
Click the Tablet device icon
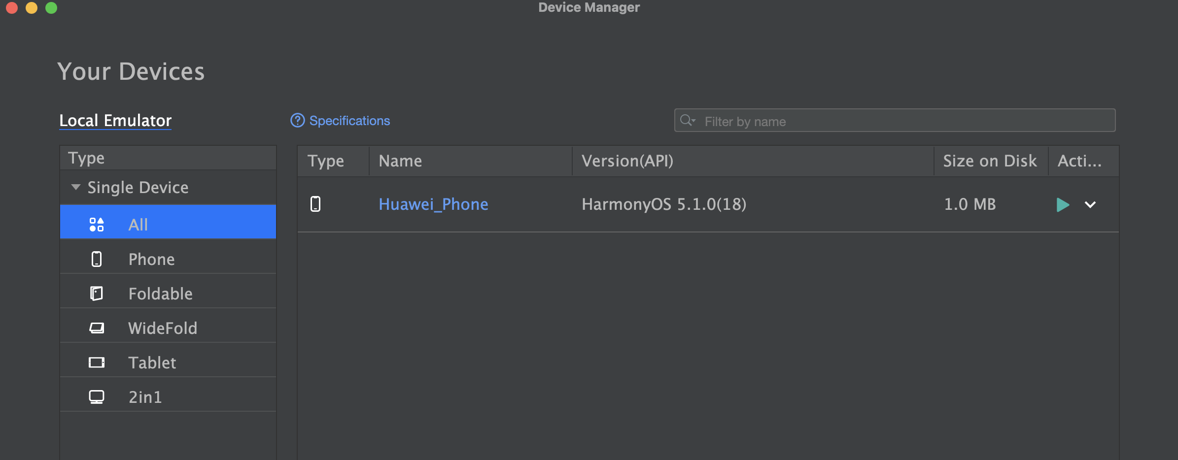click(97, 362)
